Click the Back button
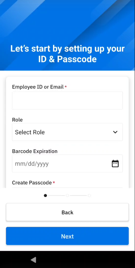This screenshot has width=135, height=268. [67, 212]
